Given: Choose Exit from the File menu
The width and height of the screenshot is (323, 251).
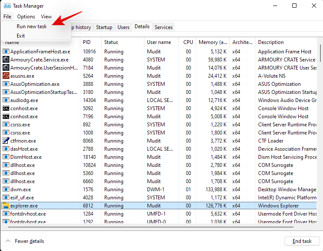Looking at the screenshot, I should click(21, 36).
